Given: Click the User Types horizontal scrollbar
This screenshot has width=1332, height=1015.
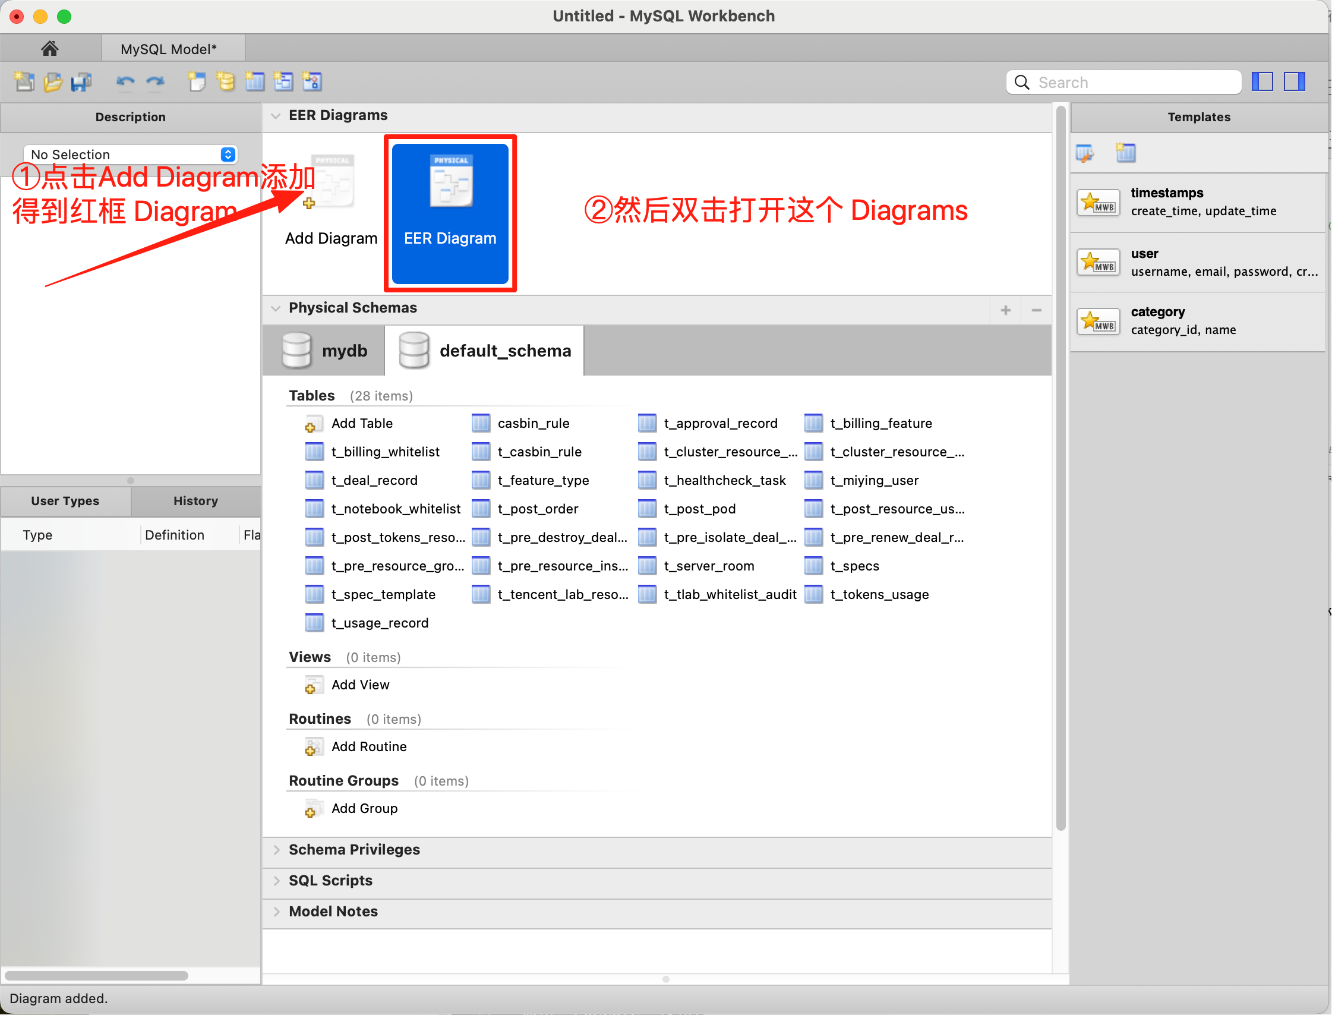Looking at the screenshot, I should tap(96, 976).
